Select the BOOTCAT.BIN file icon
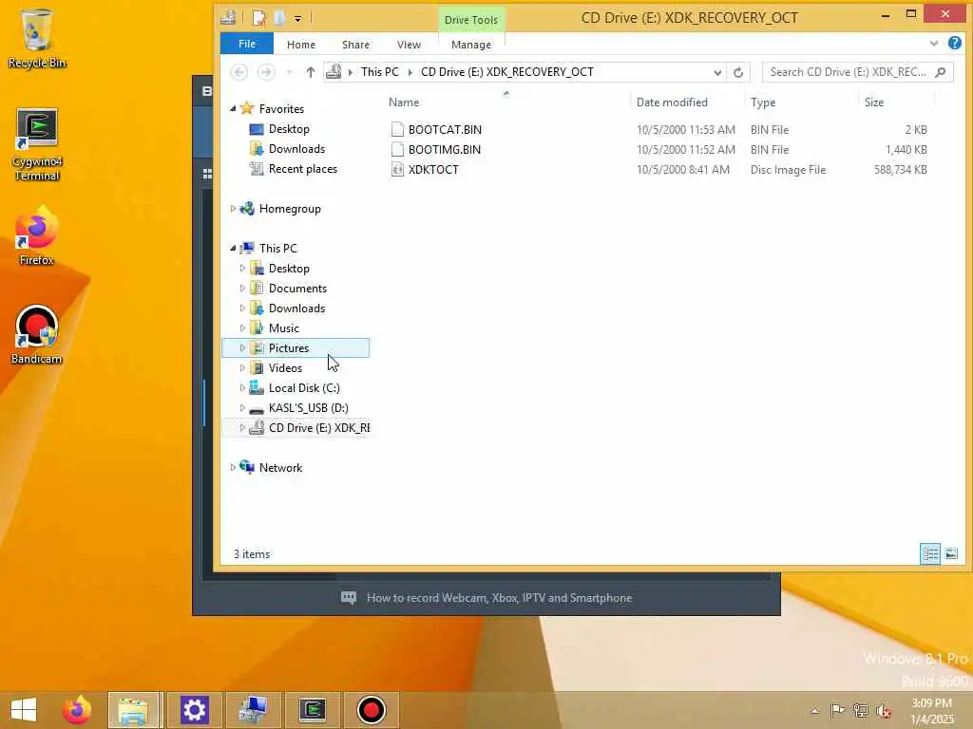 coord(397,129)
